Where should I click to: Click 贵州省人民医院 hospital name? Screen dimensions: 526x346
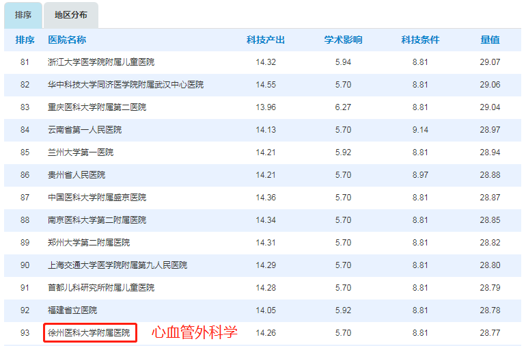77,174
